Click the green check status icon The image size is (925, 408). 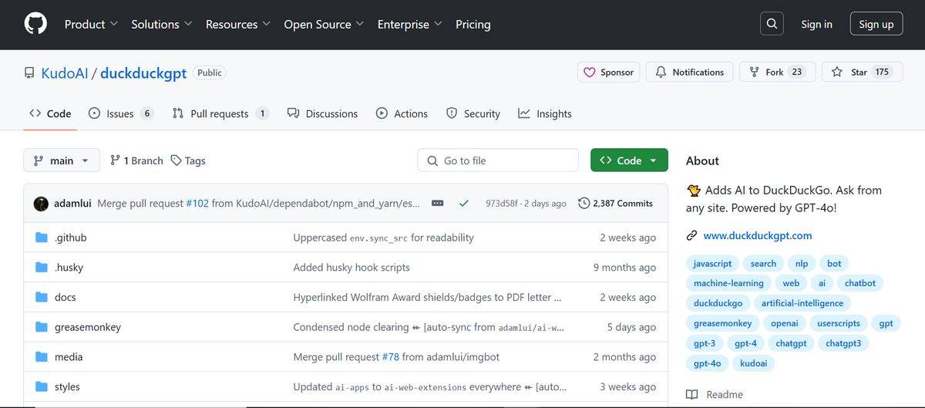click(x=463, y=204)
